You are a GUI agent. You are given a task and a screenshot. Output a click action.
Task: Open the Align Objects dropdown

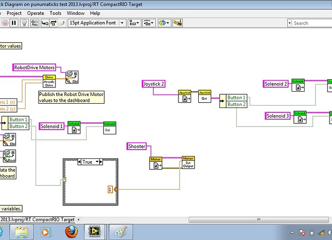tap(134, 23)
